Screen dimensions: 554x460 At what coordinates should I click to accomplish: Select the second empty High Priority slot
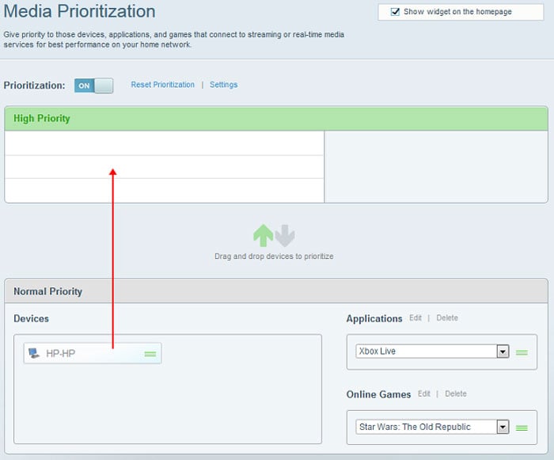coord(165,167)
